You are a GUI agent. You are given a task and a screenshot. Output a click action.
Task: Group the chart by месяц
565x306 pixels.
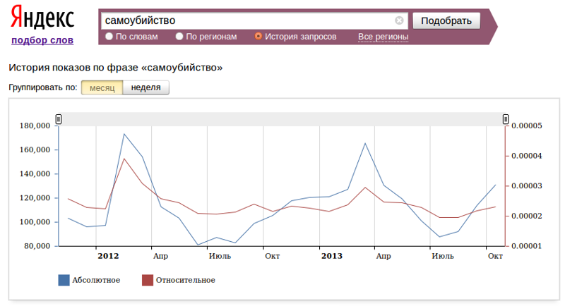tap(102, 87)
